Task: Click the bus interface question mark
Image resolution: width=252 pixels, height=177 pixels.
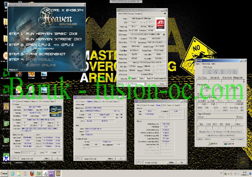Action: pos(165,42)
